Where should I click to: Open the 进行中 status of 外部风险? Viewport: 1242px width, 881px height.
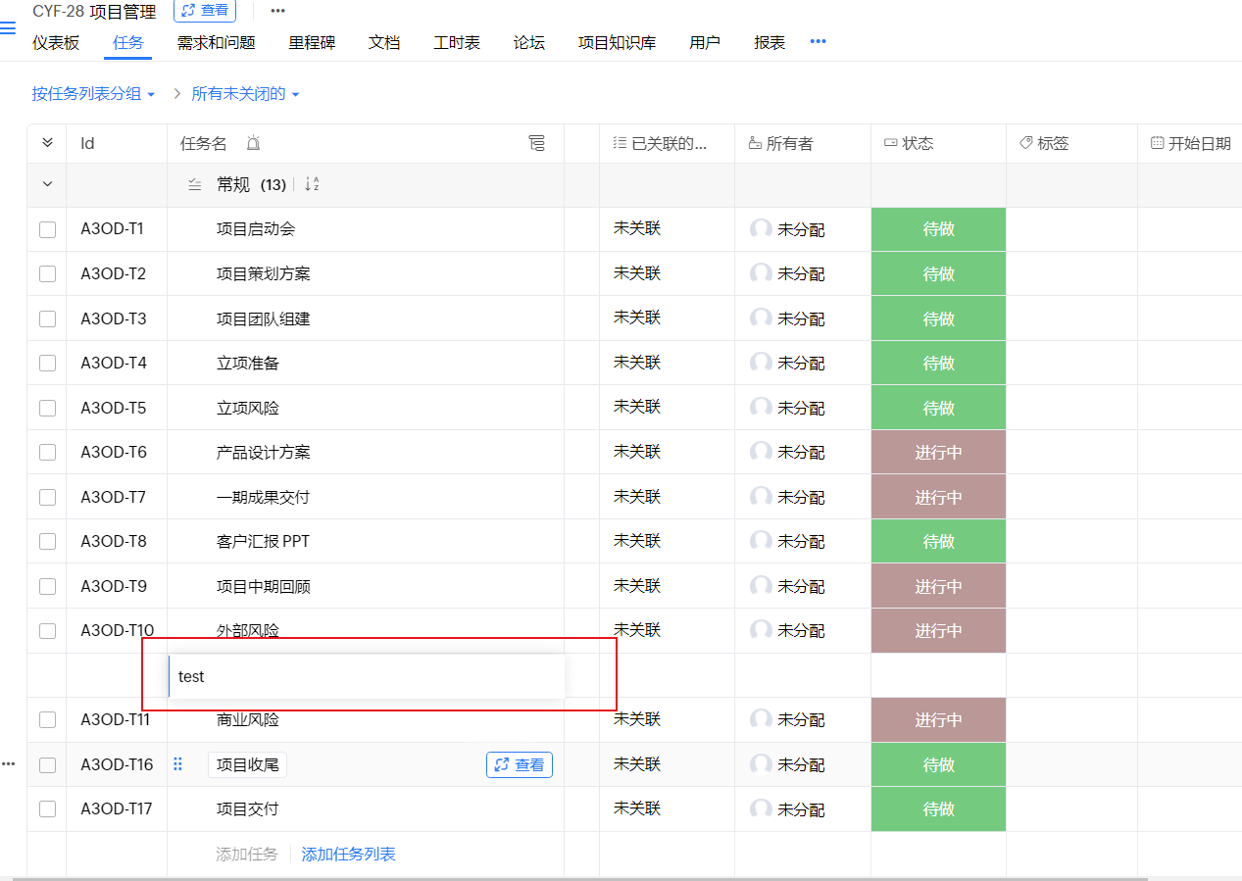pos(938,630)
